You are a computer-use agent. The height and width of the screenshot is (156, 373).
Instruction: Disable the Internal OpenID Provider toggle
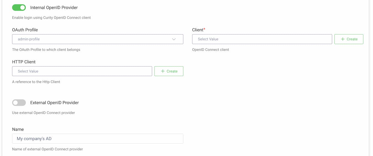point(19,8)
